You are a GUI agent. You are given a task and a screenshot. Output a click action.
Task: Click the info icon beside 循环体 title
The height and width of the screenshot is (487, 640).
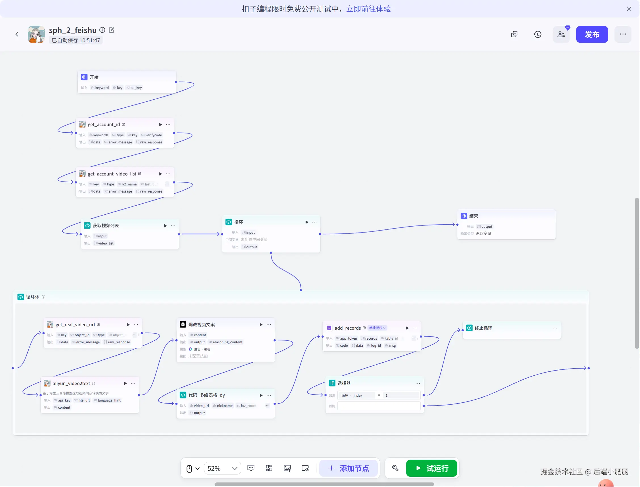tap(43, 297)
